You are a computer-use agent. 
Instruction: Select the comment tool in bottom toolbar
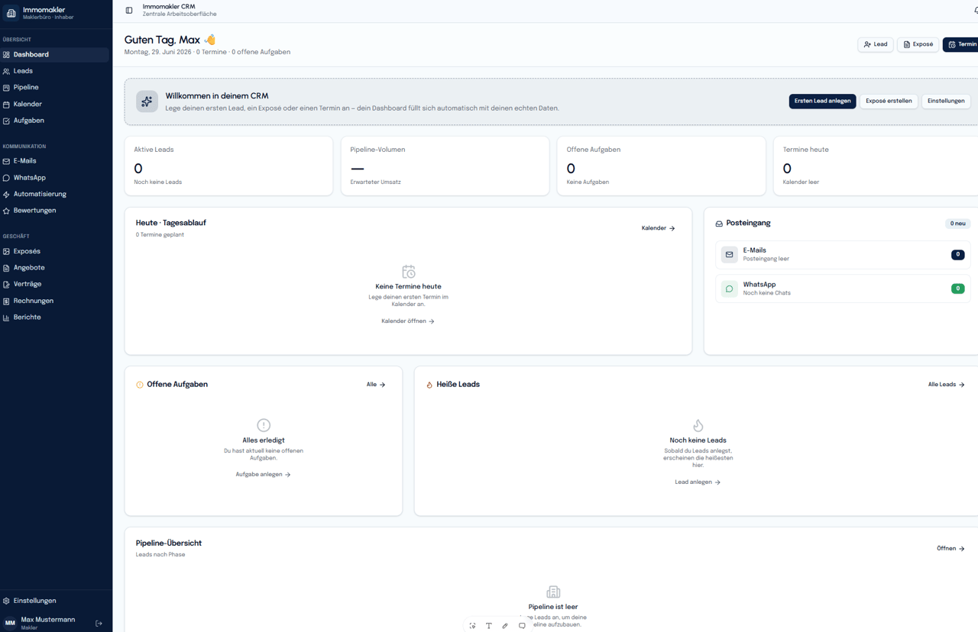pos(522,626)
